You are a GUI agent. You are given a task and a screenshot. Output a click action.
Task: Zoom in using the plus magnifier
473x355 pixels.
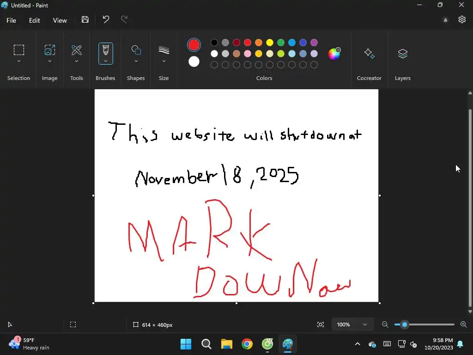[464, 324]
